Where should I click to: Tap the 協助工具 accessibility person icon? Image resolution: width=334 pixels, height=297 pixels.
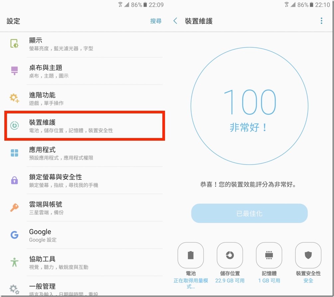pos(15,262)
